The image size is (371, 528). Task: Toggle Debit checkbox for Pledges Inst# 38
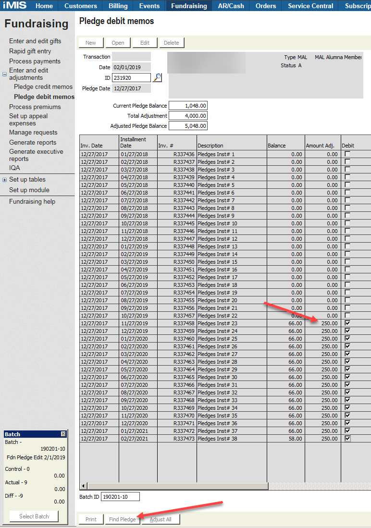[347, 439]
